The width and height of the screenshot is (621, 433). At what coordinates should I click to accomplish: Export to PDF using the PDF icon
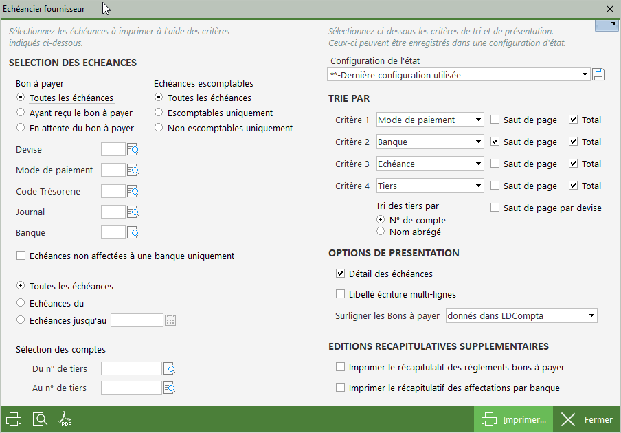point(65,419)
